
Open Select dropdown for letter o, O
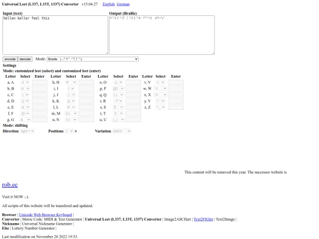point(118,82)
